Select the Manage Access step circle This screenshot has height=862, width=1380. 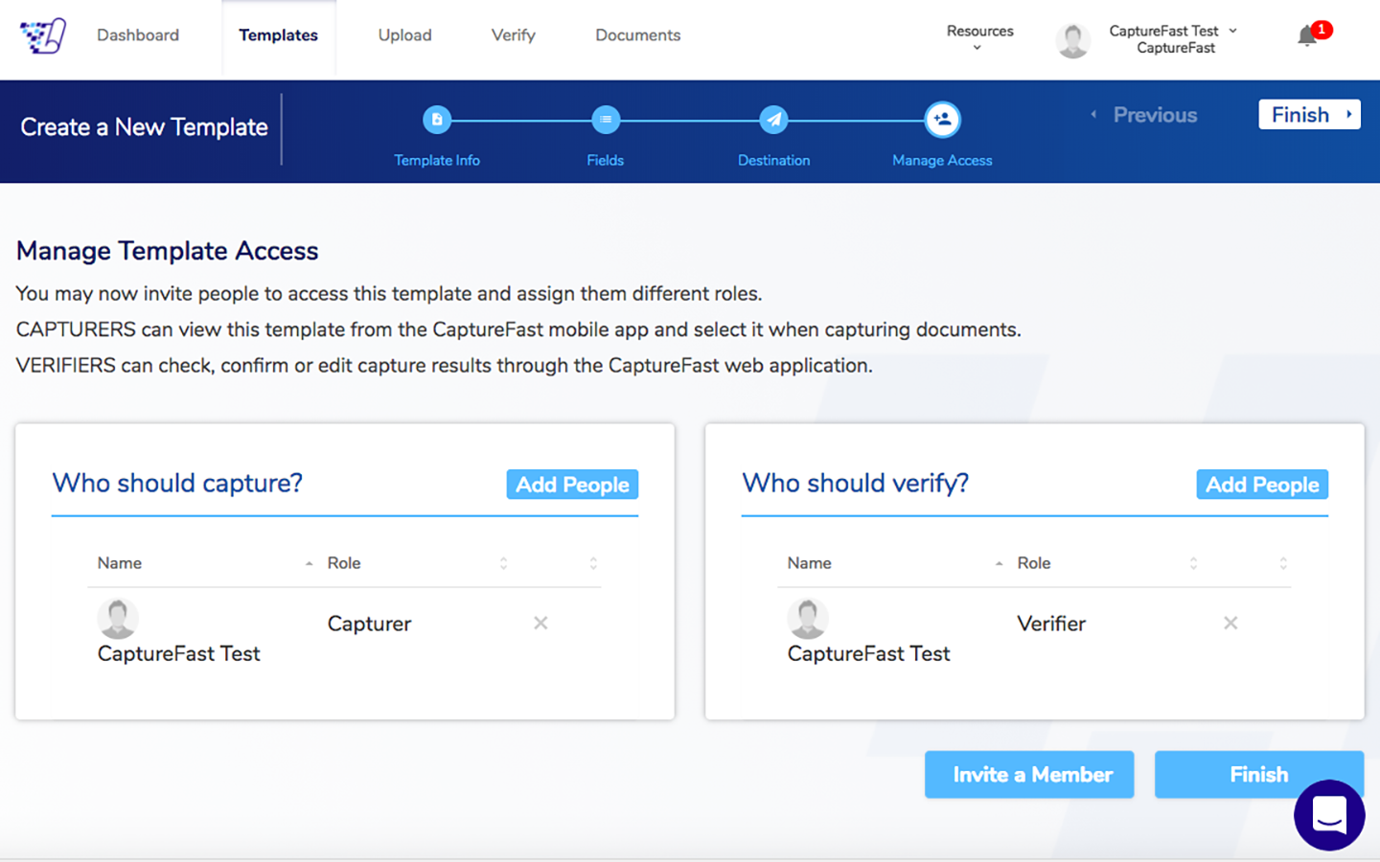click(x=943, y=120)
